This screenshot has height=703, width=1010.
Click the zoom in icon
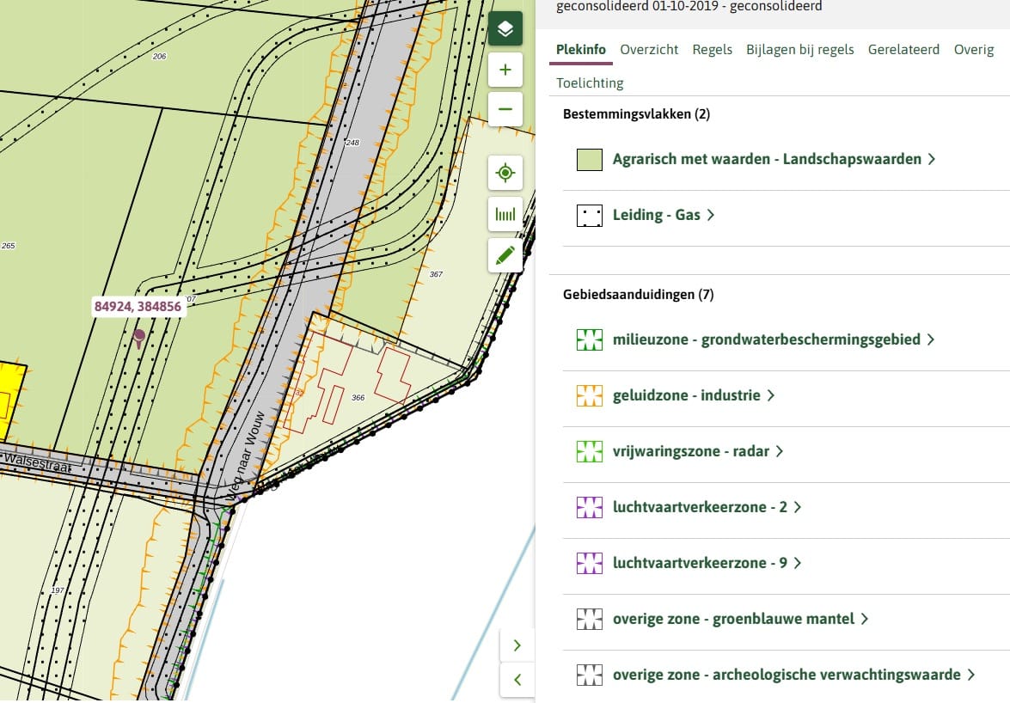[505, 69]
